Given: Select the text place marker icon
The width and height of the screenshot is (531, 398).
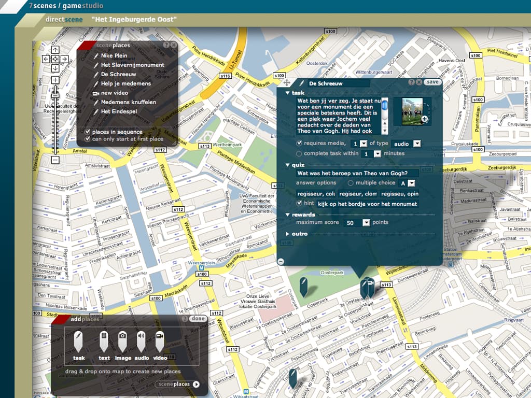Looking at the screenshot, I should click(104, 342).
